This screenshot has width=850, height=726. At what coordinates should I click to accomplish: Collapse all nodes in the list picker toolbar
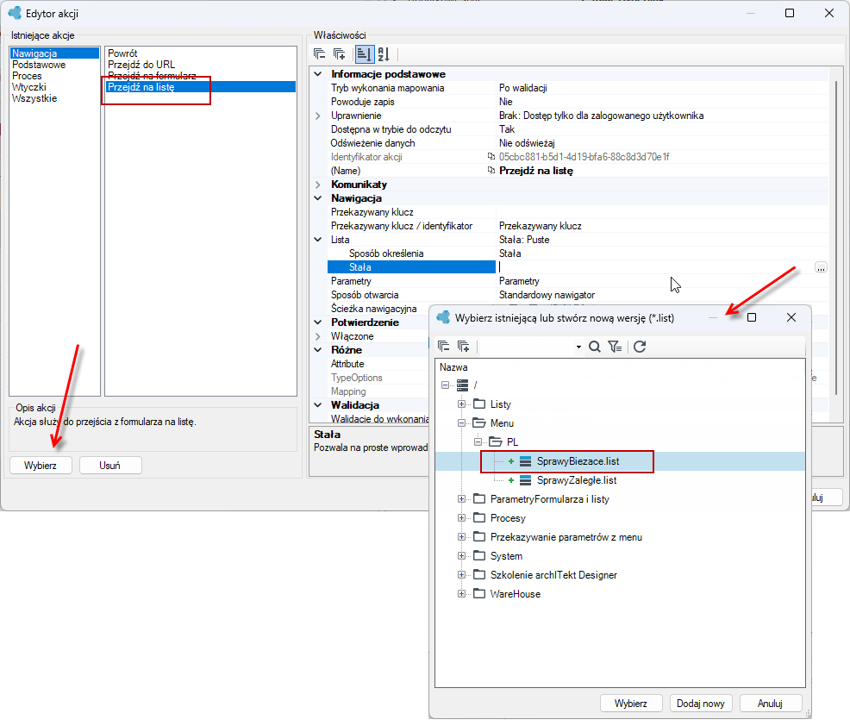pos(443,347)
